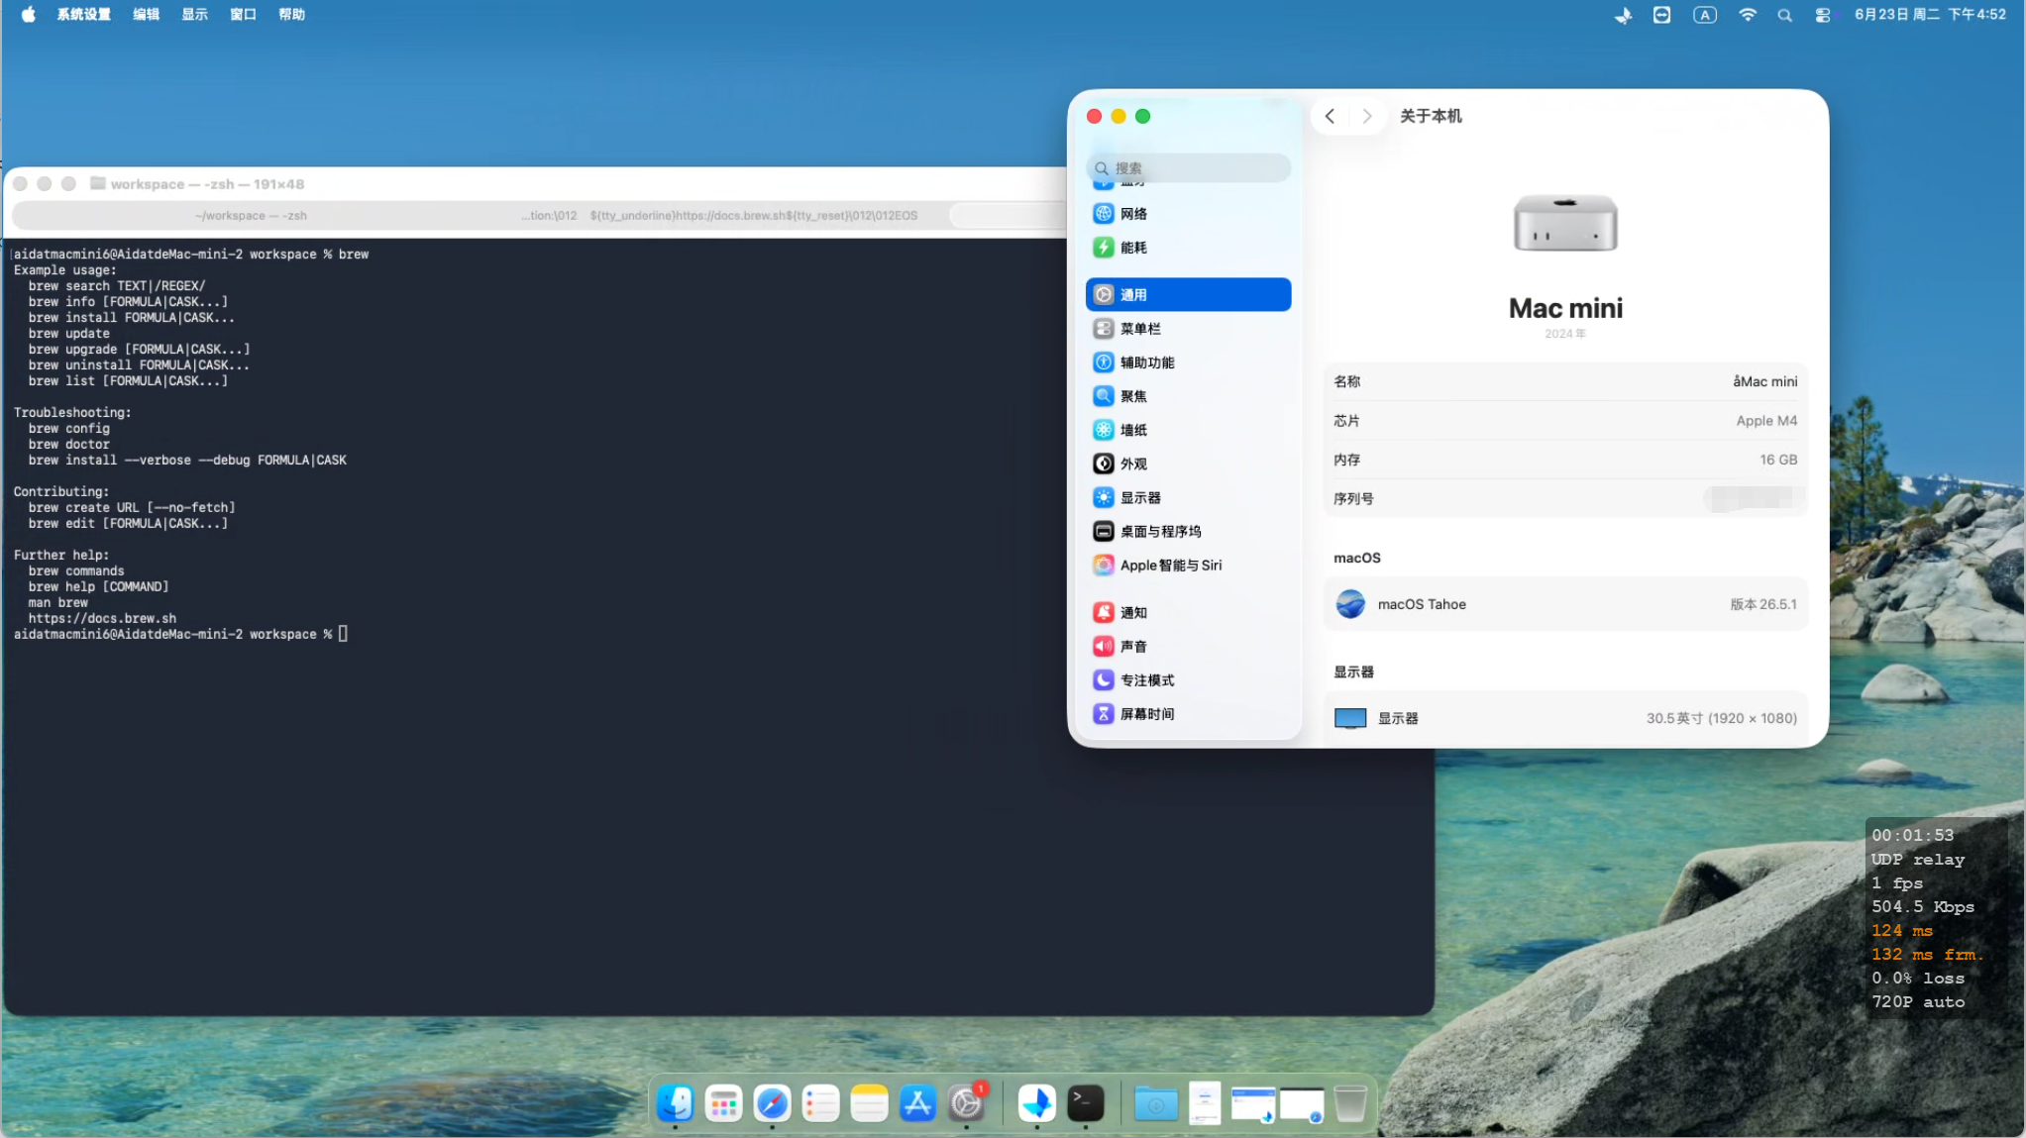Click the 搜索 field in System Settings
This screenshot has width=2026, height=1138.
tap(1188, 168)
